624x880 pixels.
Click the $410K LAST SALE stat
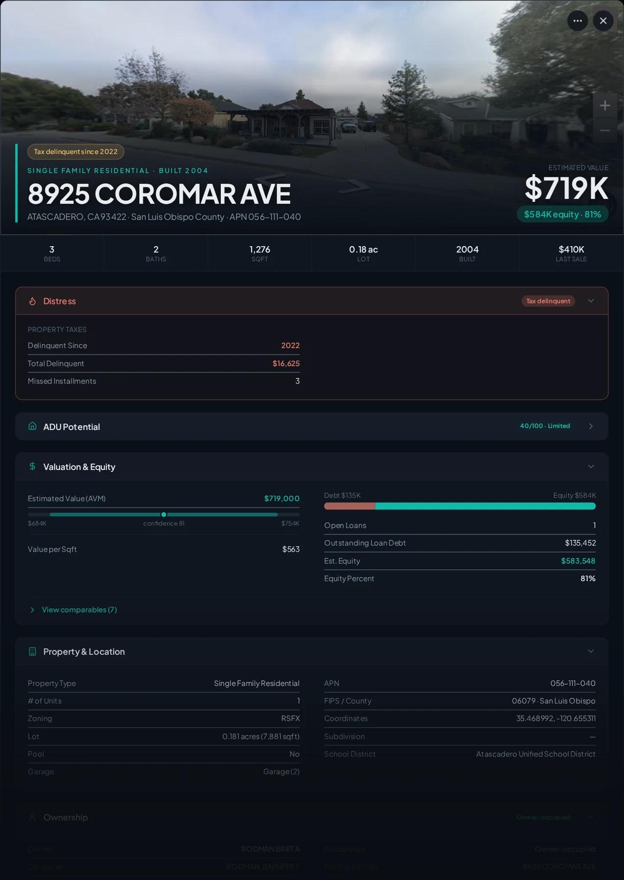[571, 253]
